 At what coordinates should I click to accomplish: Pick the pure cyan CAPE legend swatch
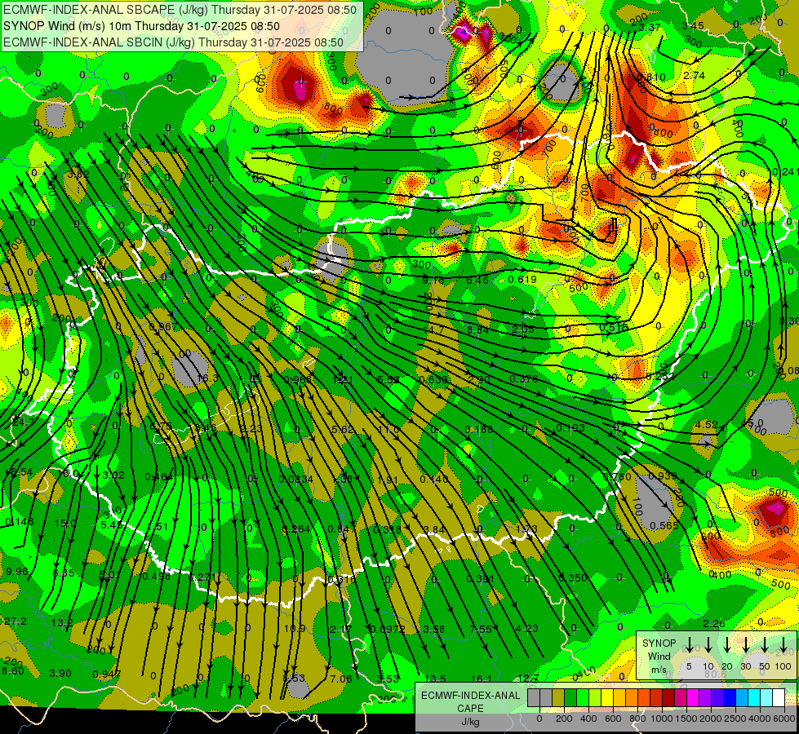tap(753, 698)
